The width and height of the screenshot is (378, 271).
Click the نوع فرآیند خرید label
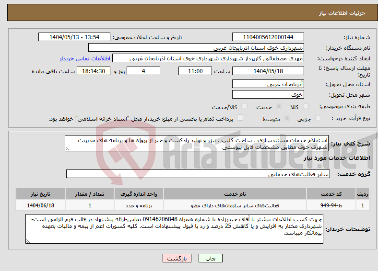(351, 118)
